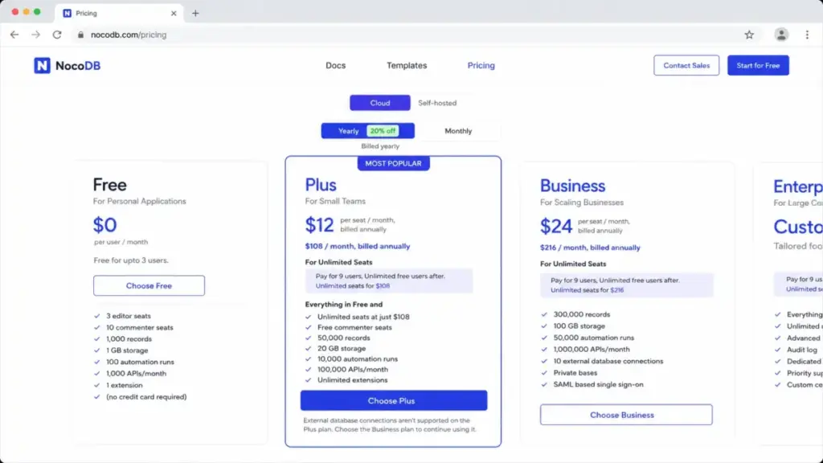823x463 pixels.
Task: Click the $0 Free plan price
Action: (x=105, y=225)
